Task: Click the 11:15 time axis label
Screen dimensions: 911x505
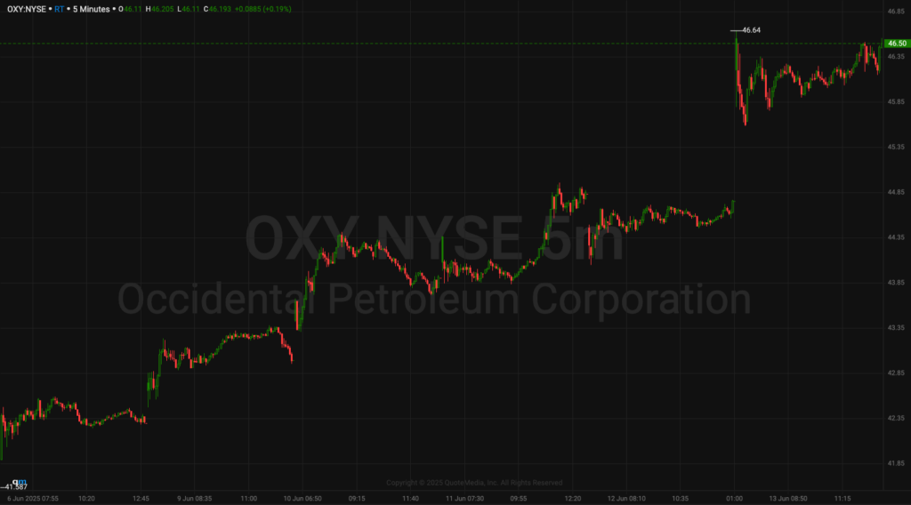Action: coord(842,499)
